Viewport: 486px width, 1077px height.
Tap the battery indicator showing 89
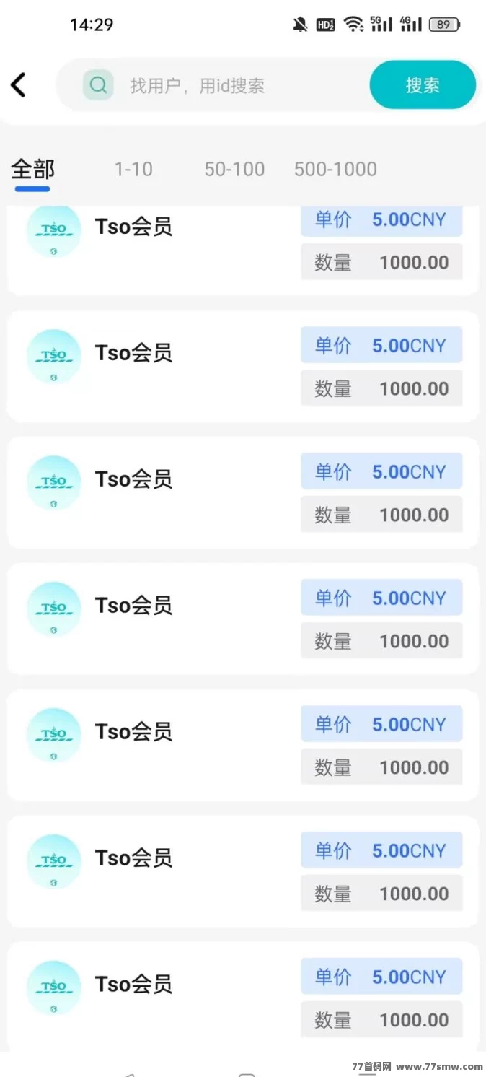[444, 24]
